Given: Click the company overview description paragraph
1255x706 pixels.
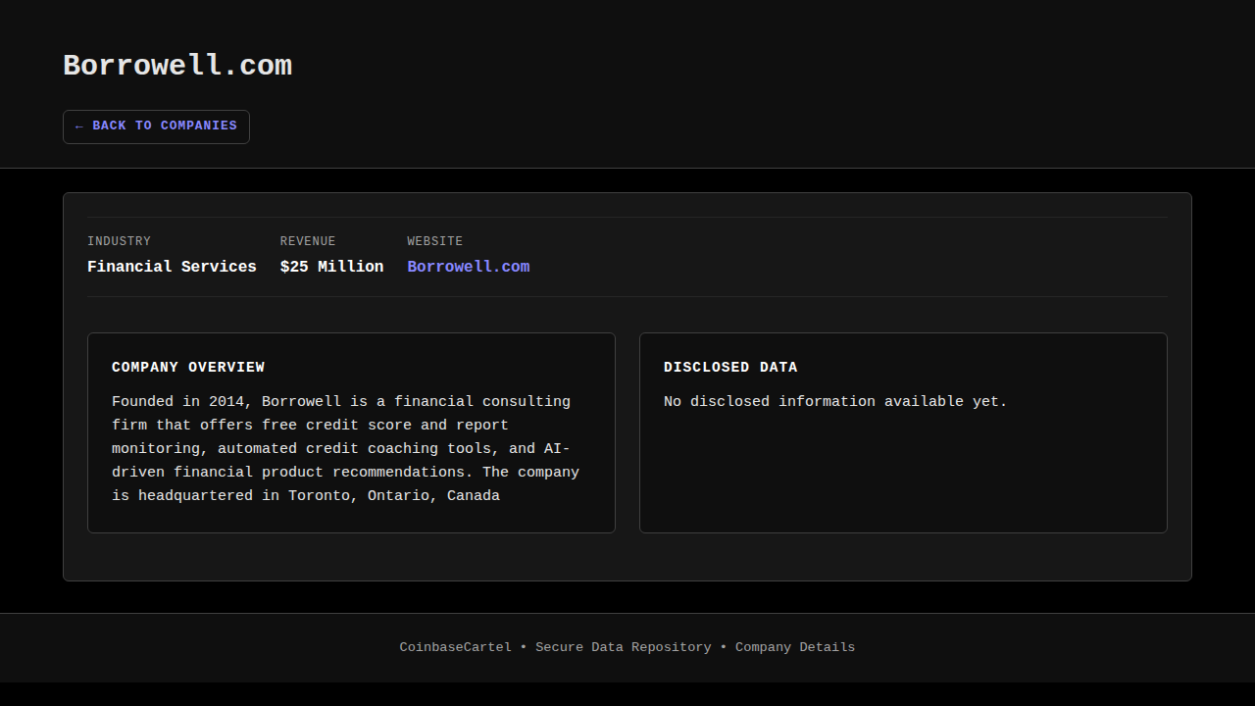Looking at the screenshot, I should coord(343,449).
